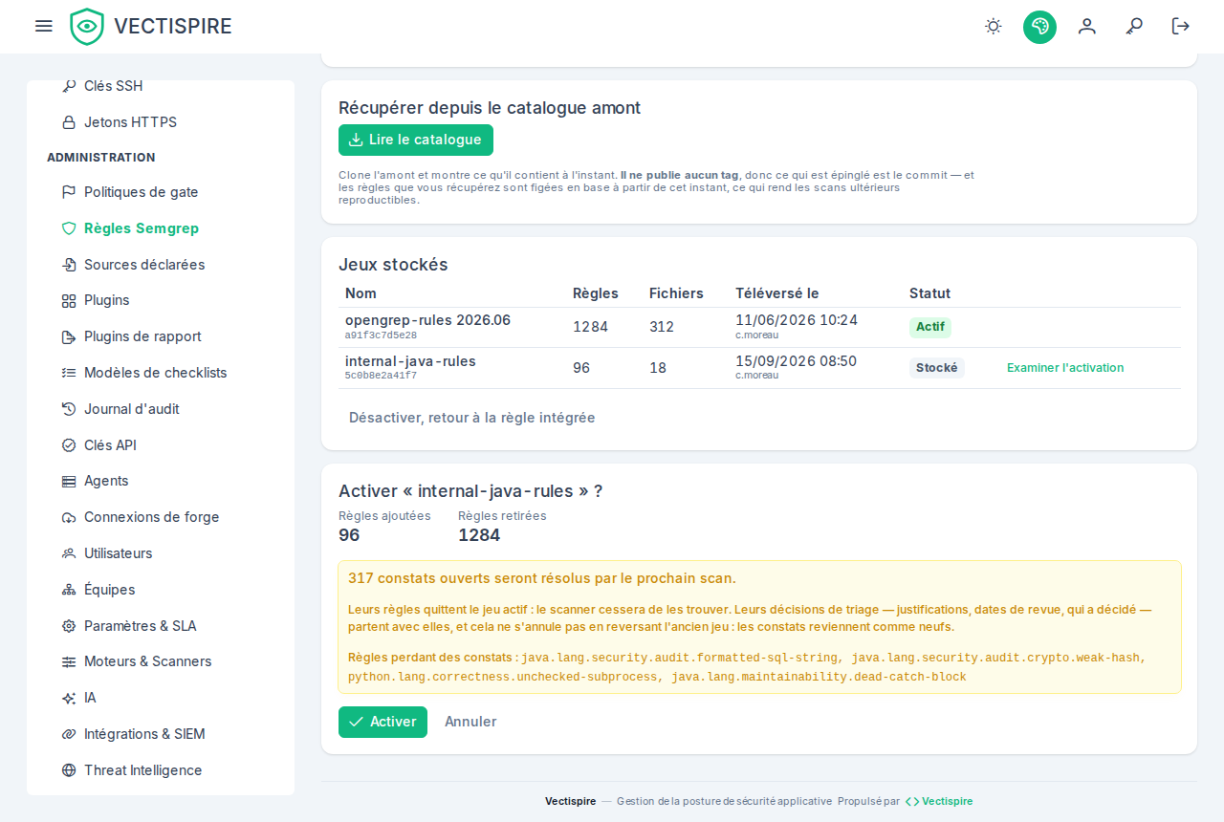Confirm with the Activer button
1224x822 pixels.
click(x=382, y=722)
